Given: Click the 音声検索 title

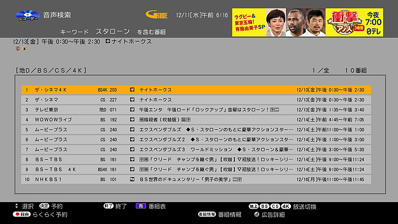Looking at the screenshot, I should click(57, 15).
